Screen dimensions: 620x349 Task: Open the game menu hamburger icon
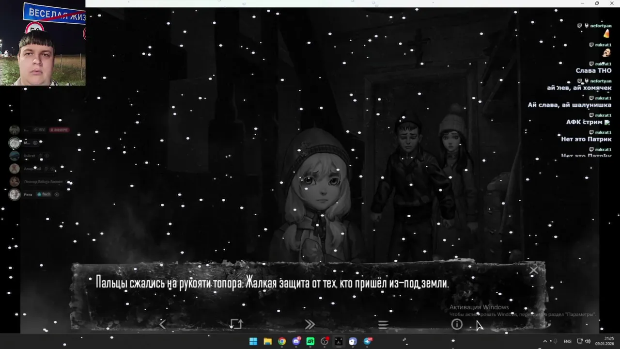pos(383,324)
